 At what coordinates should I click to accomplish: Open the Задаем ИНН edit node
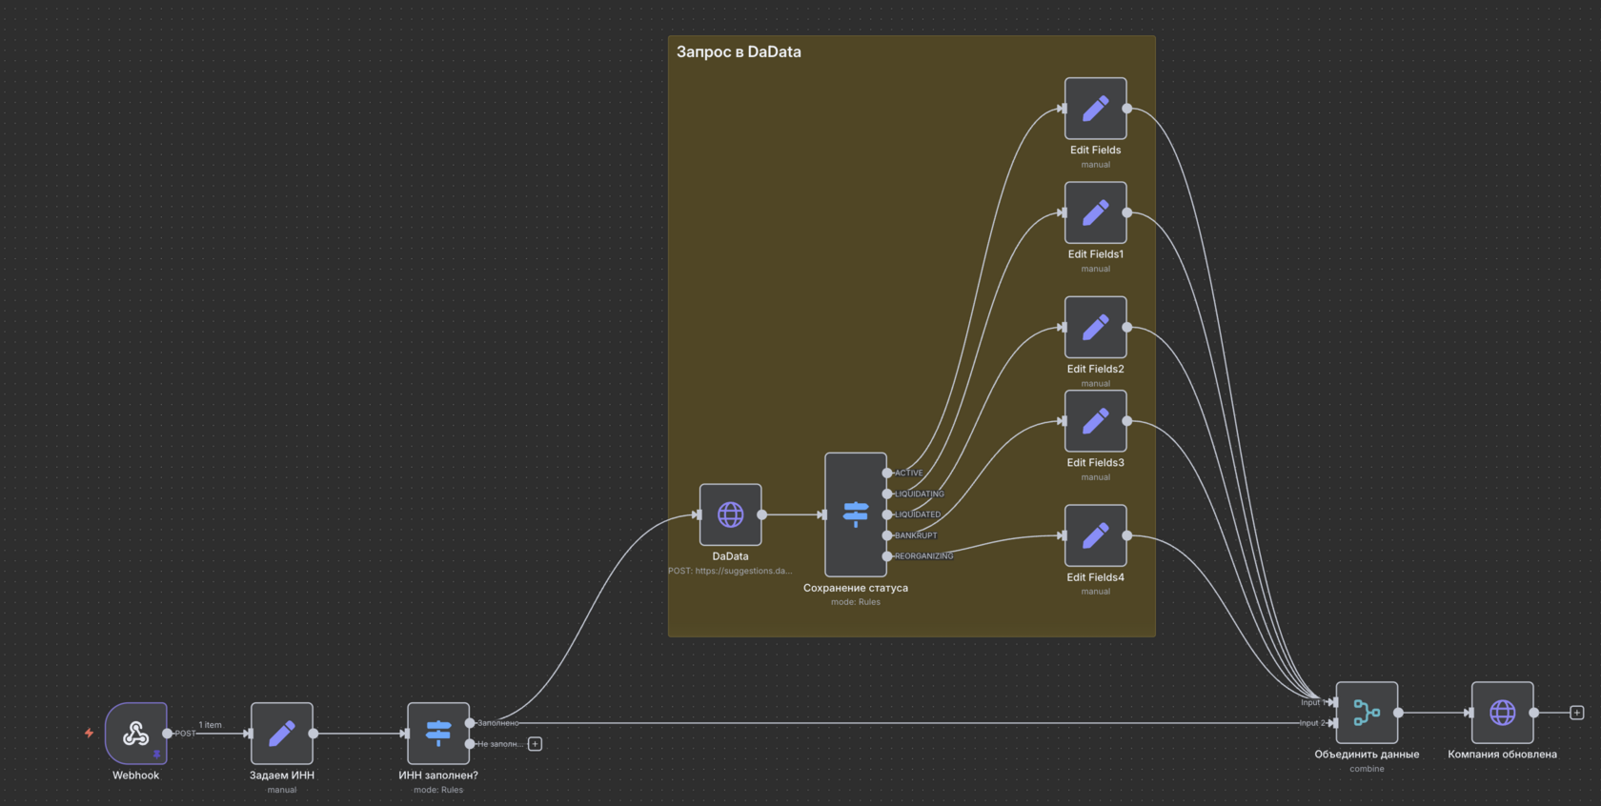click(x=282, y=734)
